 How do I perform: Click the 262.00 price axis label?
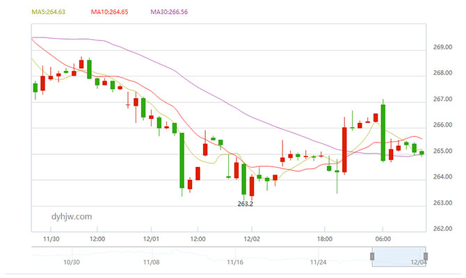[443, 229]
